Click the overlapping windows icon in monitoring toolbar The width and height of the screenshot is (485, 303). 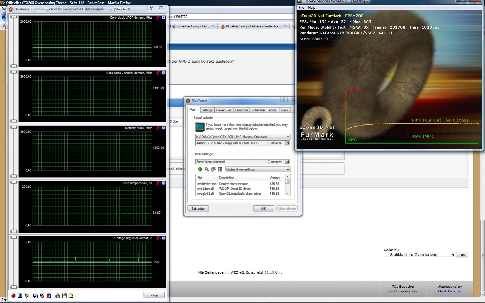coord(35,295)
